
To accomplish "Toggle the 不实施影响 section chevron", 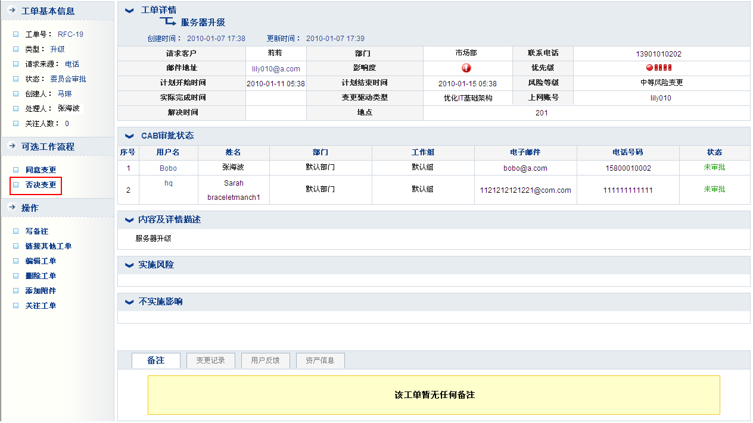I will (129, 302).
